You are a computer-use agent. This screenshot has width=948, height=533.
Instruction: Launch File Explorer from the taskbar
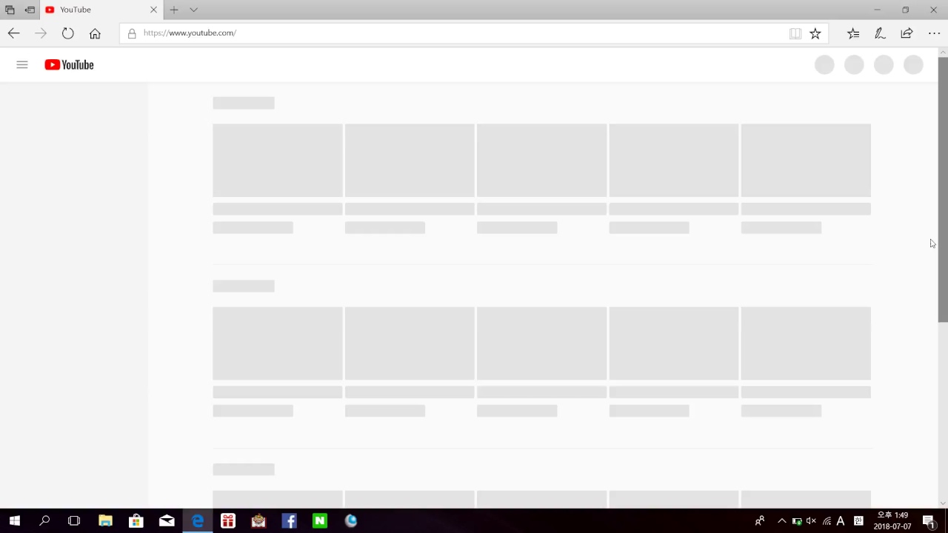pyautogui.click(x=105, y=521)
